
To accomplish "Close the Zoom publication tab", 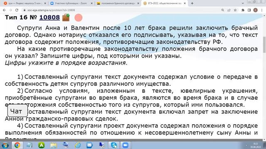I will pyautogui.click(x=91, y=3).
